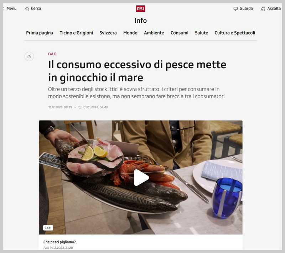Open the Mondo section
The height and width of the screenshot is (253, 285).
click(x=130, y=33)
